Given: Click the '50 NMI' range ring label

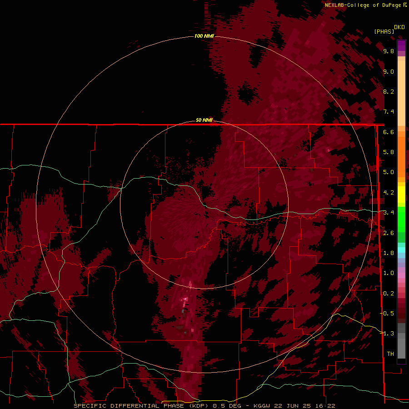Looking at the screenshot, I should pos(204,120).
